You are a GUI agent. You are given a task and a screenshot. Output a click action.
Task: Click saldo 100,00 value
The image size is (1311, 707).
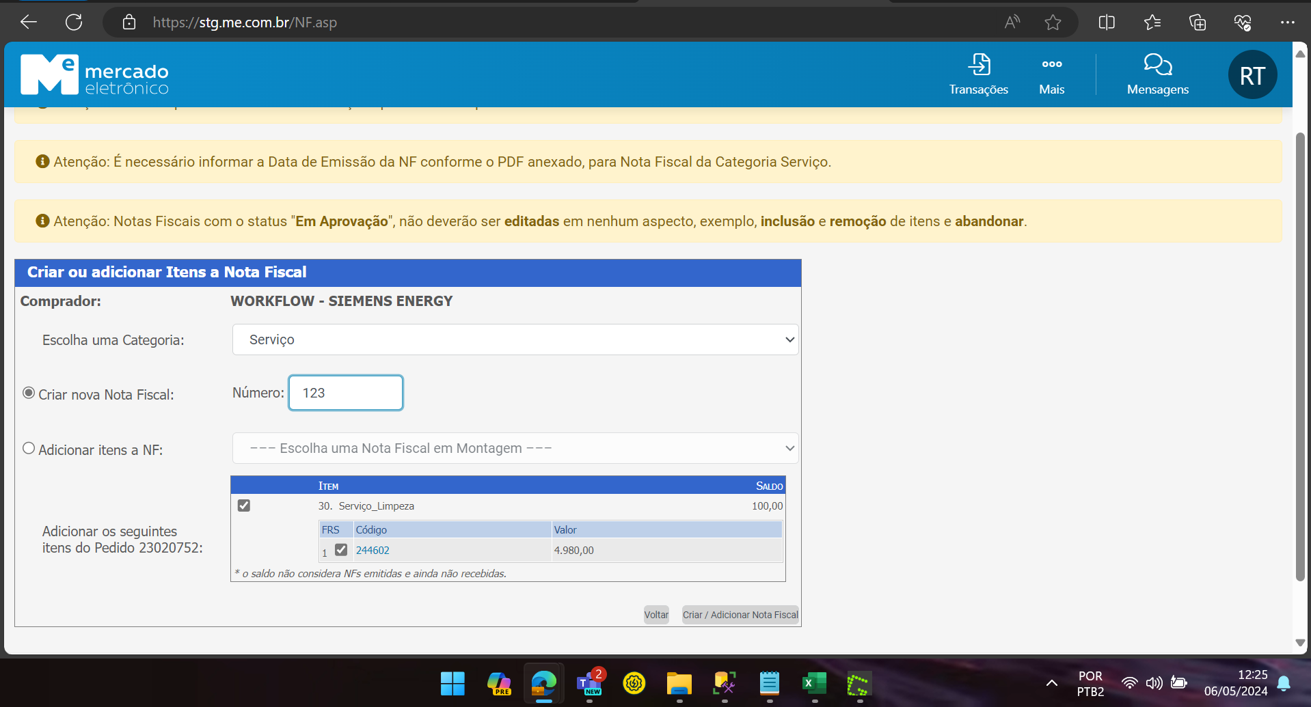(x=767, y=506)
